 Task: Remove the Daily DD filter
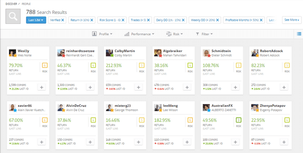[x=183, y=20]
